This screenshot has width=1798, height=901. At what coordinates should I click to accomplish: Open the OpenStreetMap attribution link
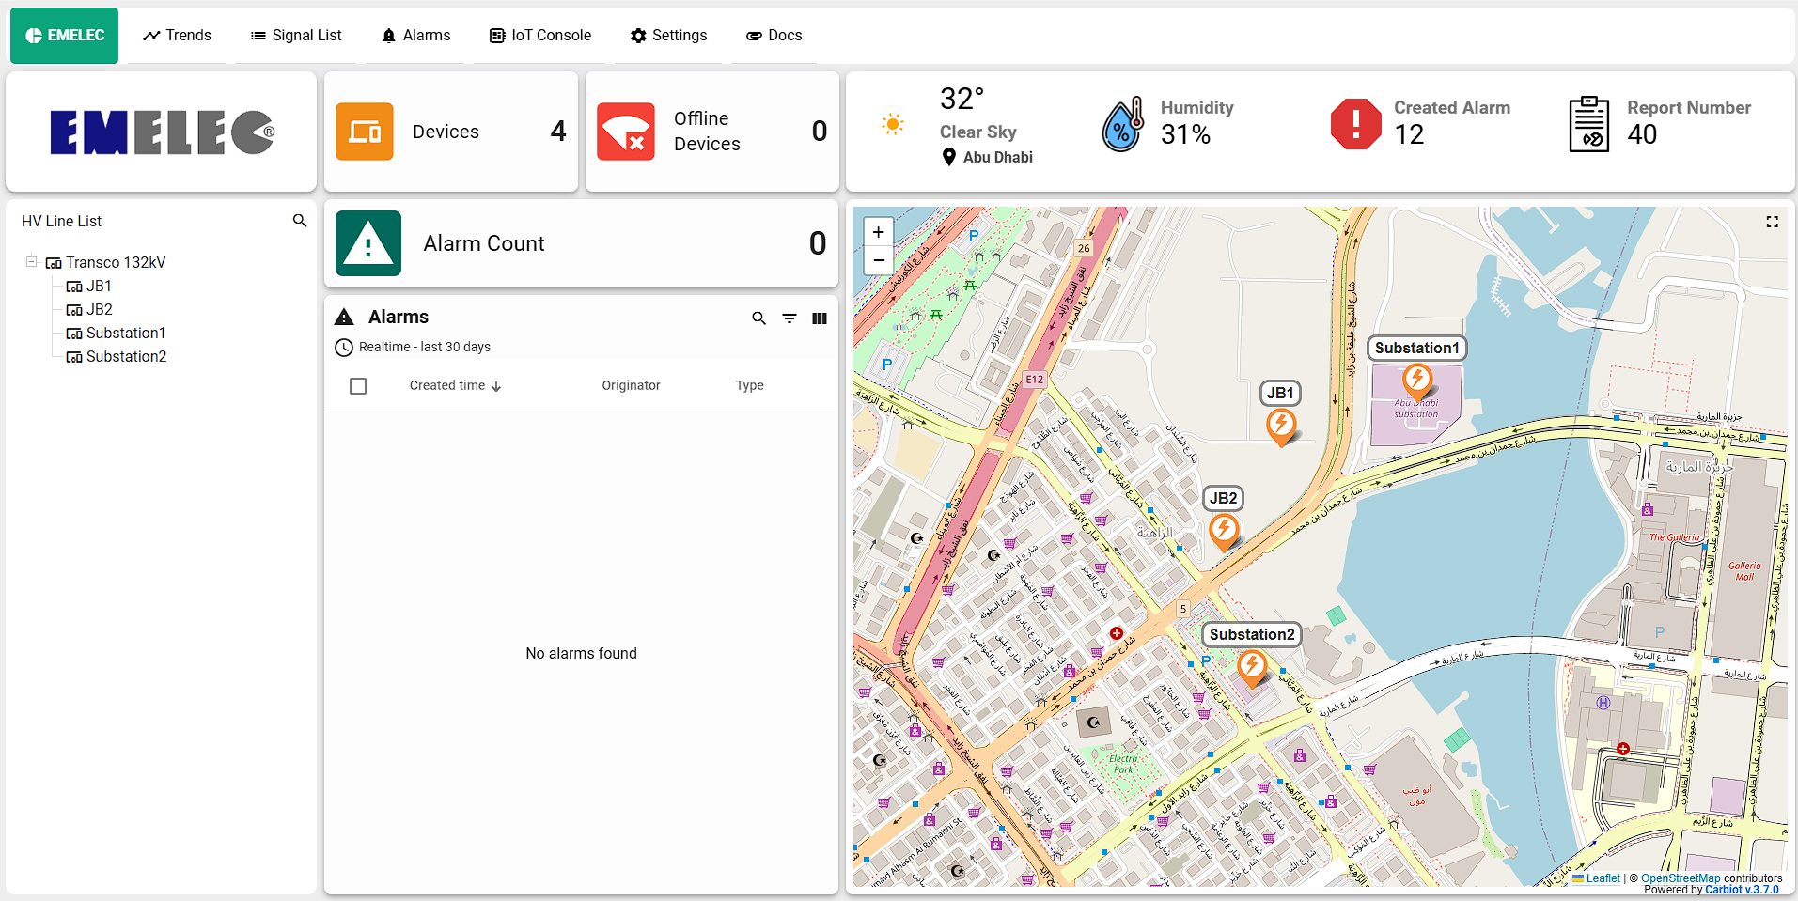pos(1681,878)
